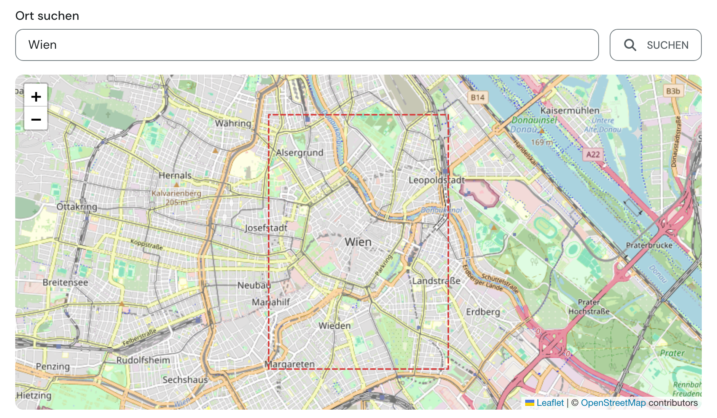The image size is (717, 418).
Task: Click the Margareten district label
Action: pyautogui.click(x=290, y=364)
